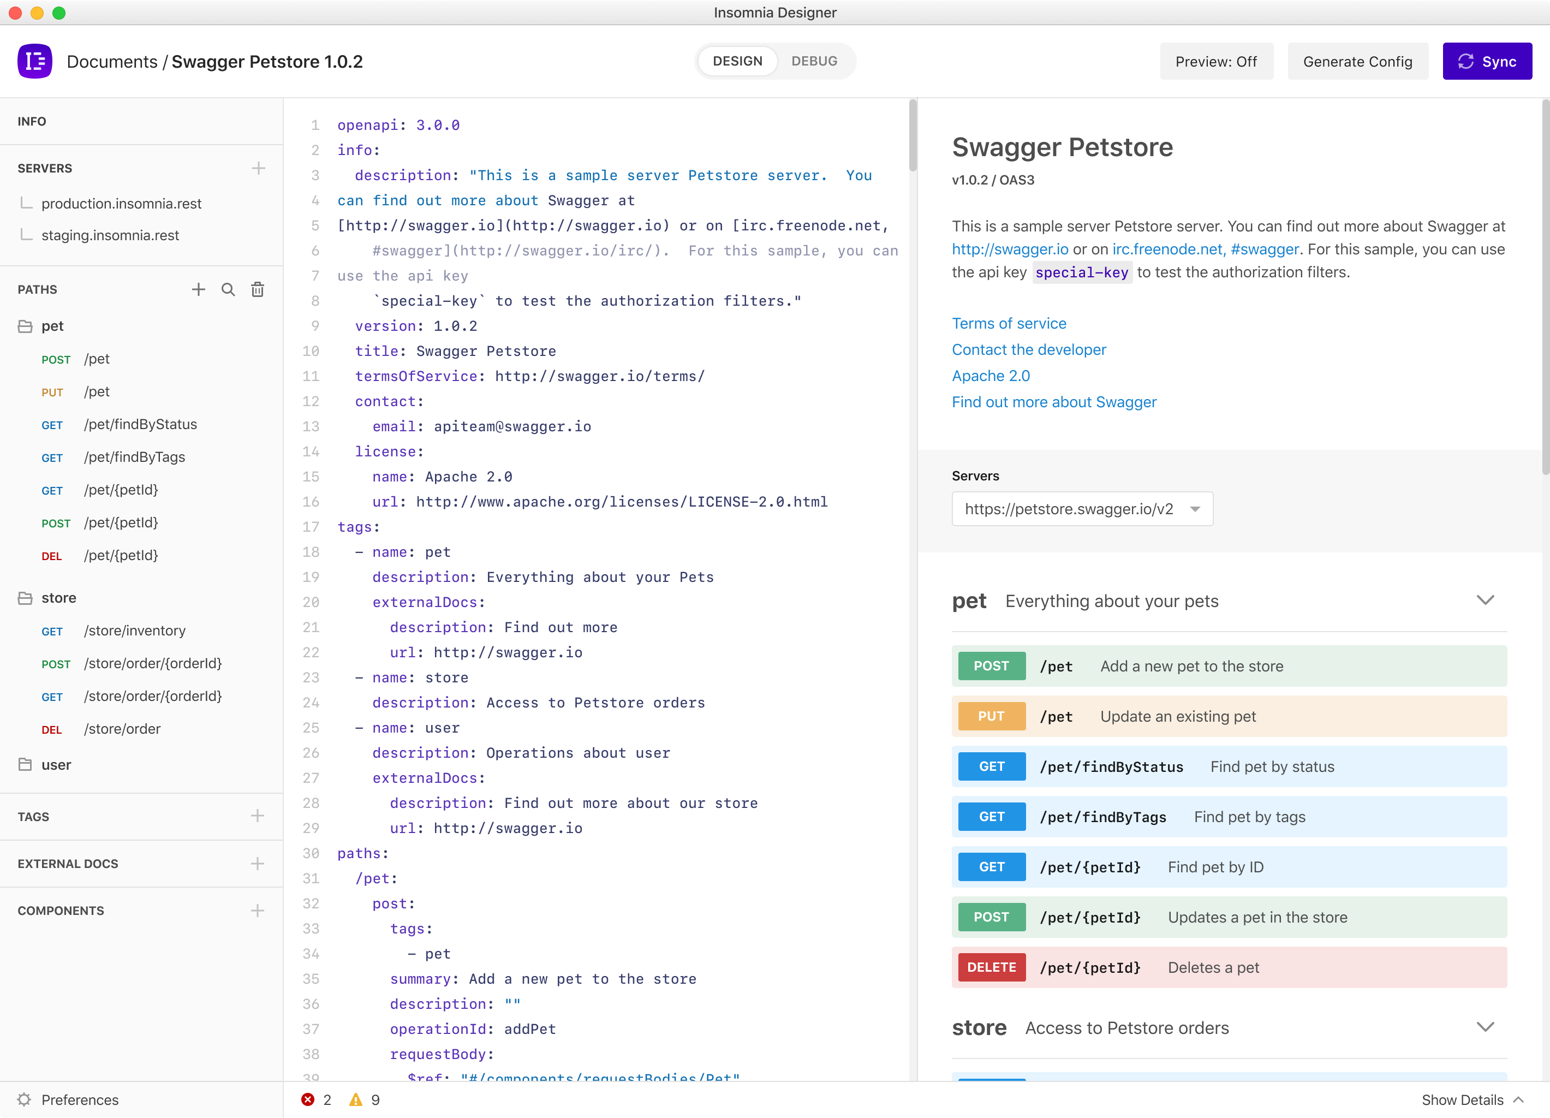The width and height of the screenshot is (1550, 1118).
Task: Switch to the DESIGN mode
Action: pyautogui.click(x=737, y=61)
